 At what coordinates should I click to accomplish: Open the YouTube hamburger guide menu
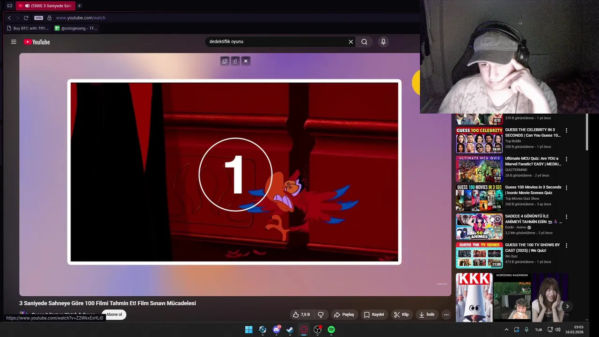pos(14,42)
